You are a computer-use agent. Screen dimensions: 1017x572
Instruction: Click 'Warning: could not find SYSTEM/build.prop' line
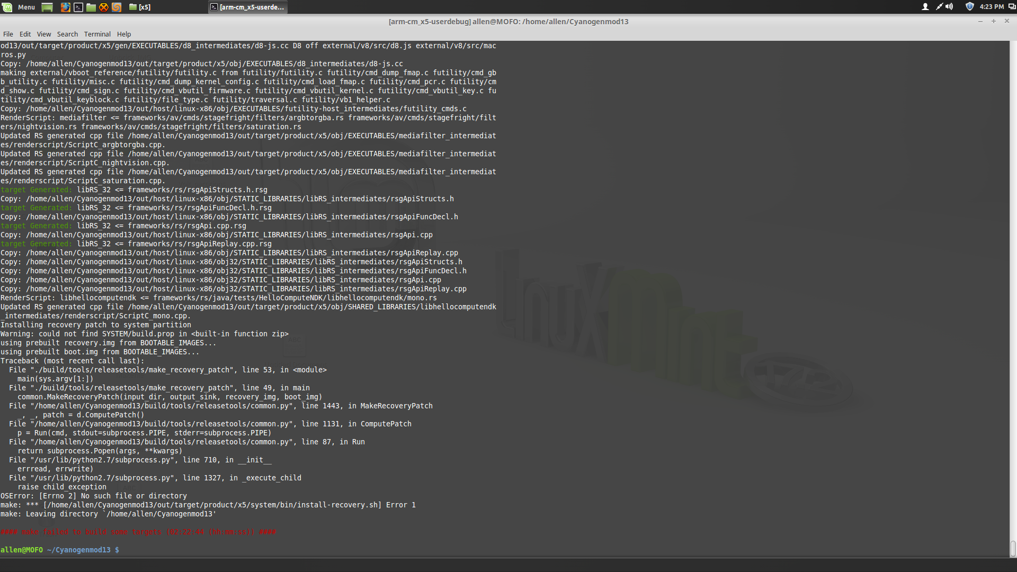pyautogui.click(x=145, y=334)
